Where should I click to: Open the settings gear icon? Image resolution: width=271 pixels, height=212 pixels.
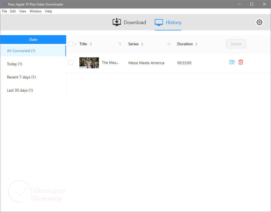point(259,22)
